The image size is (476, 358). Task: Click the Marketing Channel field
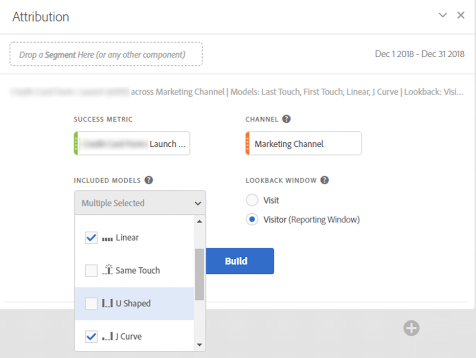tap(303, 144)
